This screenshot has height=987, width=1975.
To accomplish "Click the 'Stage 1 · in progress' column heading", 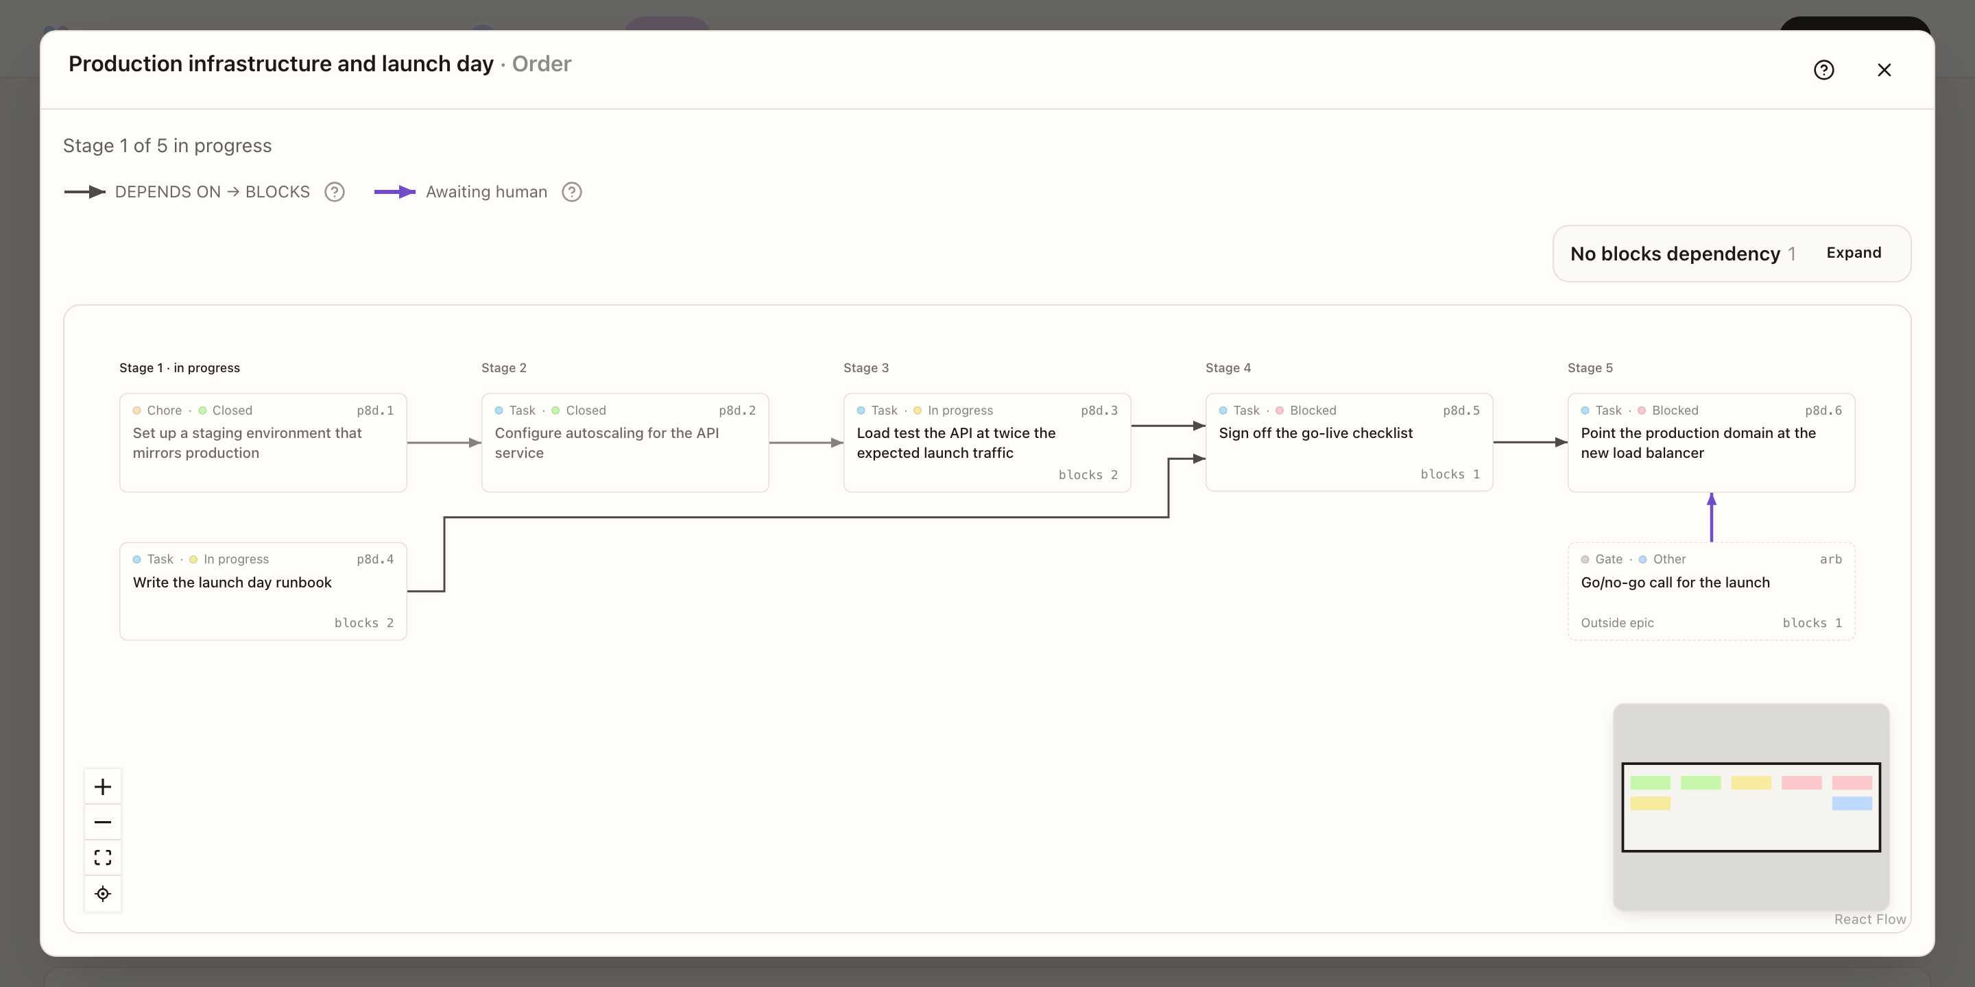I will coord(180,368).
